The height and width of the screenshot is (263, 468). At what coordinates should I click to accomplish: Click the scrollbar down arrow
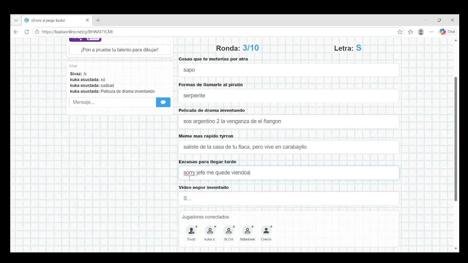pos(456,249)
